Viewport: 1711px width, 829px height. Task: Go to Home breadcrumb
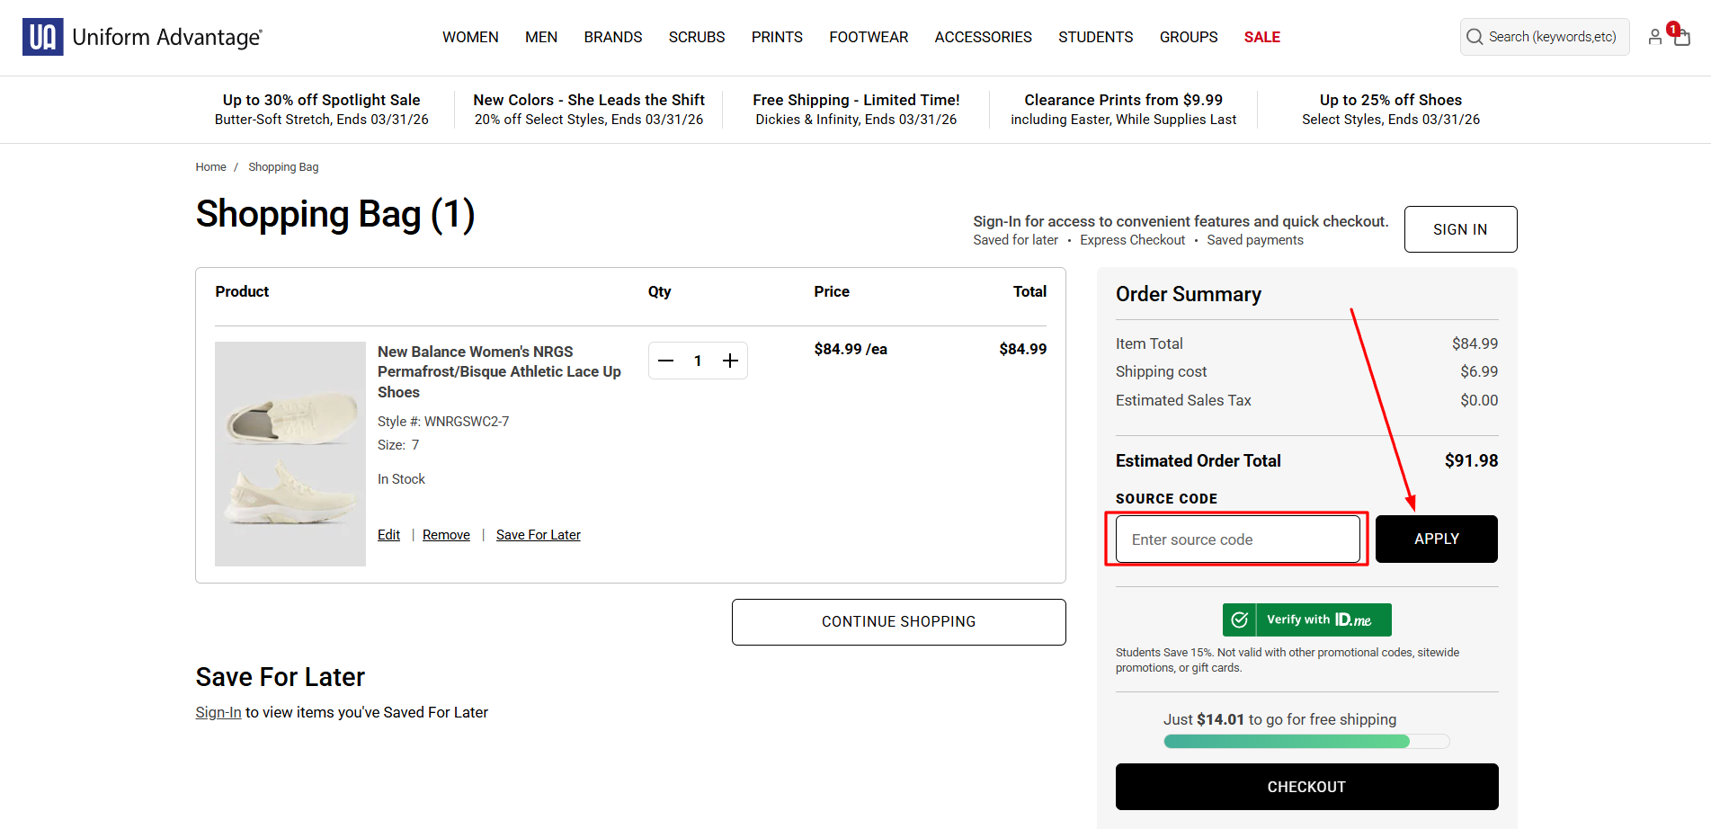[210, 167]
